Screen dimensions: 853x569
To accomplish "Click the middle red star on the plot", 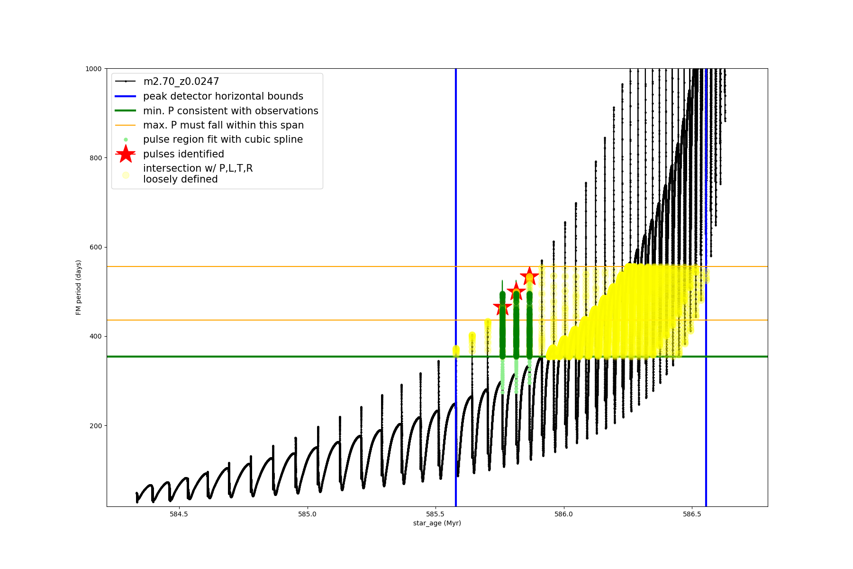I will click(516, 291).
